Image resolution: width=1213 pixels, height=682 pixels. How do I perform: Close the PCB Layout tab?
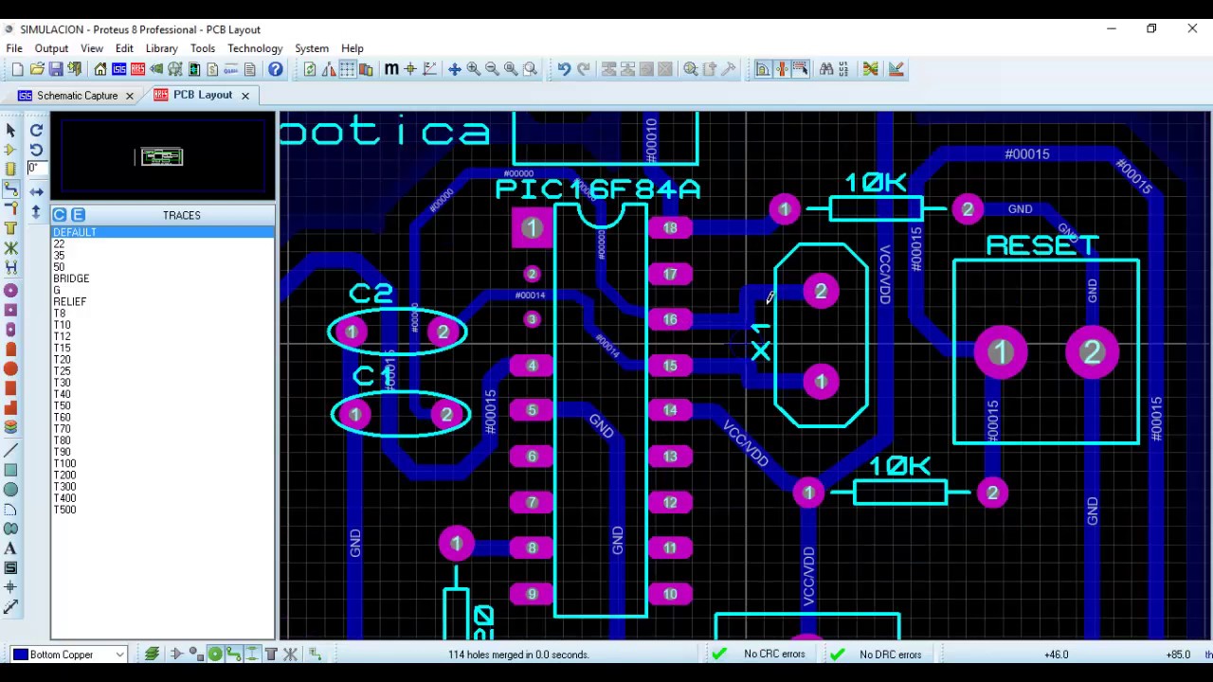[244, 96]
